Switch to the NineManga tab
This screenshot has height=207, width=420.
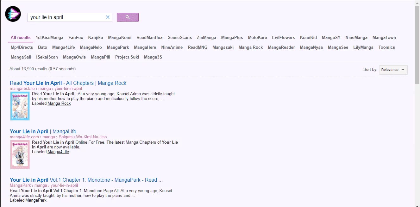(356, 37)
